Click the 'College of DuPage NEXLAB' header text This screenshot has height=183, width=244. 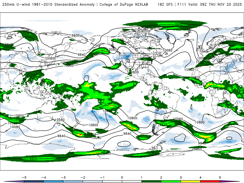pyautogui.click(x=124, y=4)
